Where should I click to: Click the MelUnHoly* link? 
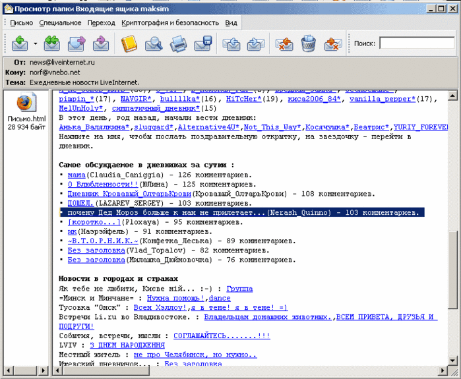coord(81,108)
